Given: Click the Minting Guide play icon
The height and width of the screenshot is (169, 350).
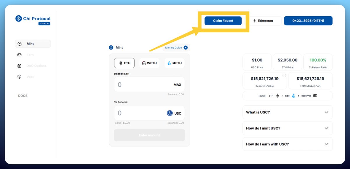Looking at the screenshot, I should pyautogui.click(x=185, y=47).
